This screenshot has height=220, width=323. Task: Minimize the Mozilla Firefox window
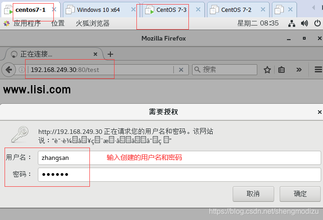point(289,39)
